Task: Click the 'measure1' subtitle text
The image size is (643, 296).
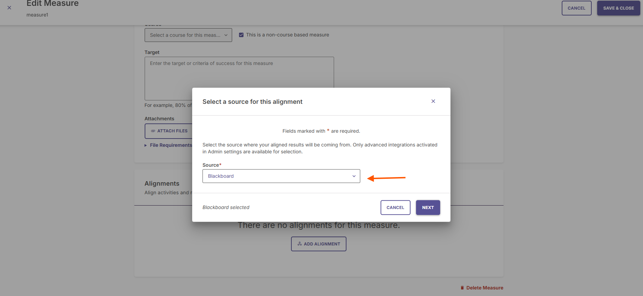Action: [x=37, y=15]
